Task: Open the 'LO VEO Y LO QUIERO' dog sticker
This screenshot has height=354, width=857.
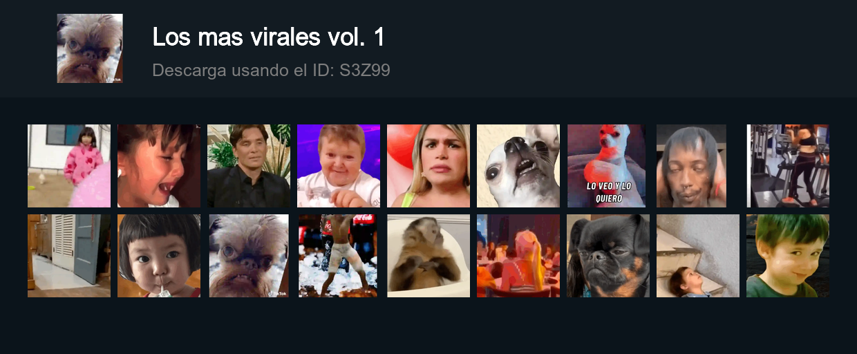Action: [606, 166]
